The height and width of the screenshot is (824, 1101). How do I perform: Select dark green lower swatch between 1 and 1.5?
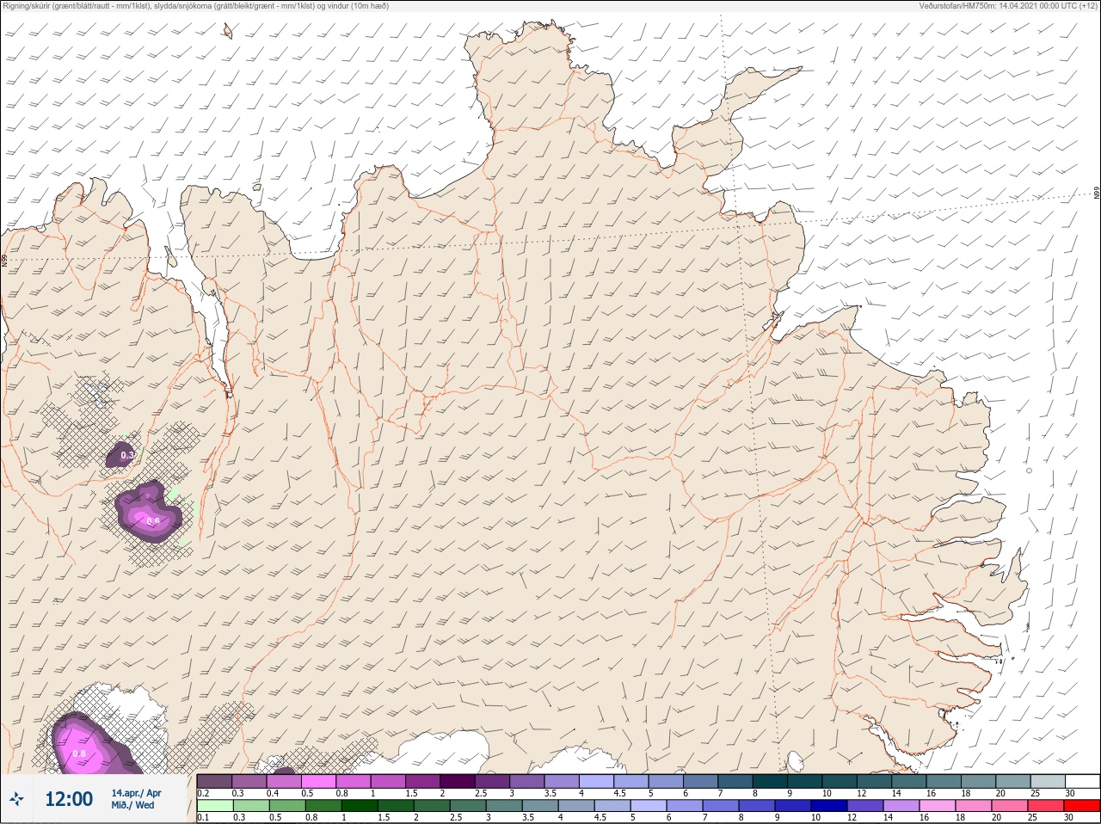[x=360, y=806]
